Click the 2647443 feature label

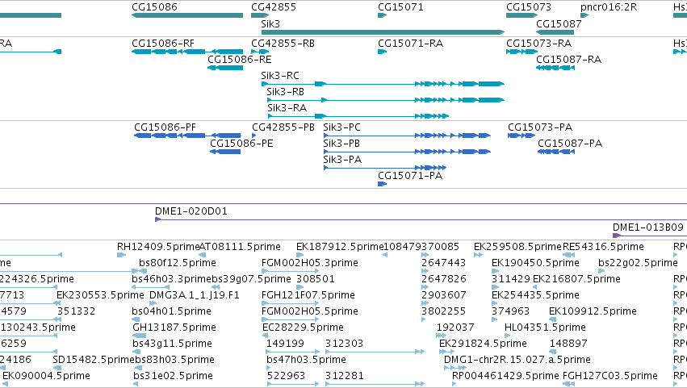(x=443, y=263)
